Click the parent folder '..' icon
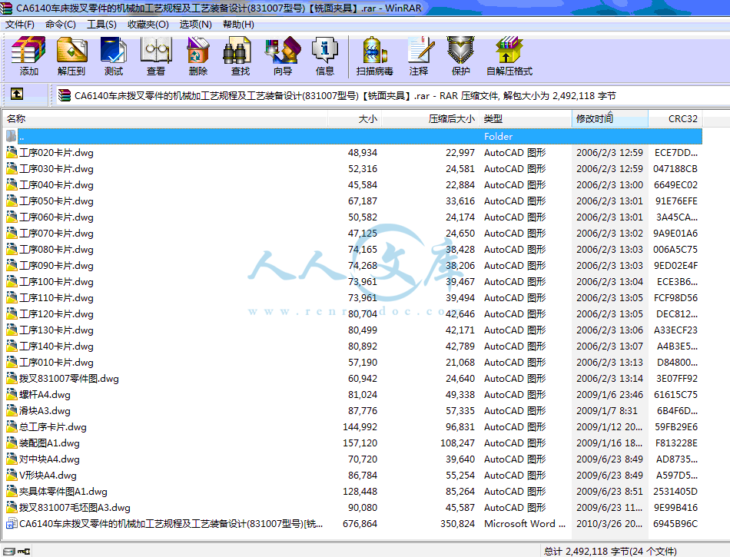The width and height of the screenshot is (730, 557). 12,136
